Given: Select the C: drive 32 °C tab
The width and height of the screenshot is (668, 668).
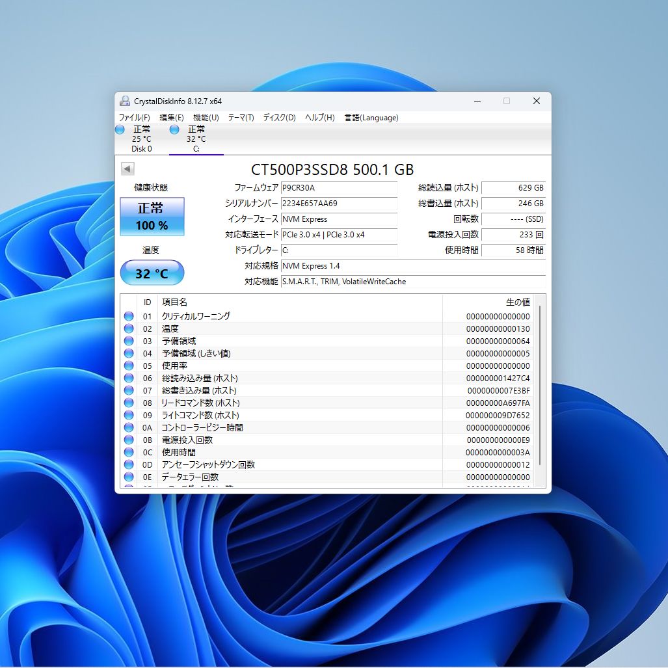Looking at the screenshot, I should [x=196, y=139].
